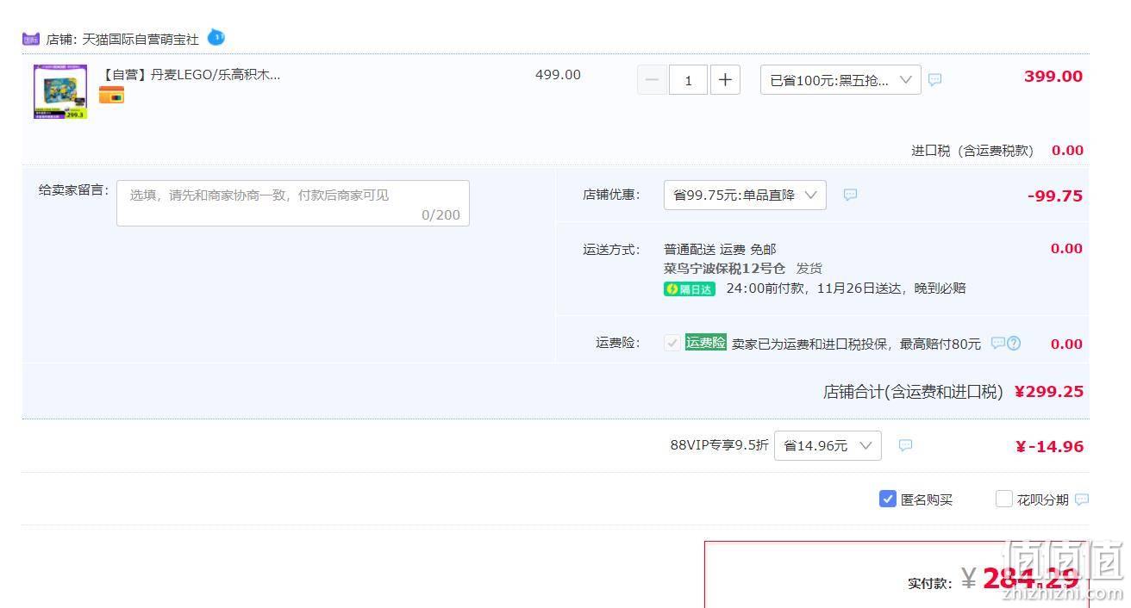
Task: Click the comment icon next to 花呗分期
Action: coord(1082,499)
